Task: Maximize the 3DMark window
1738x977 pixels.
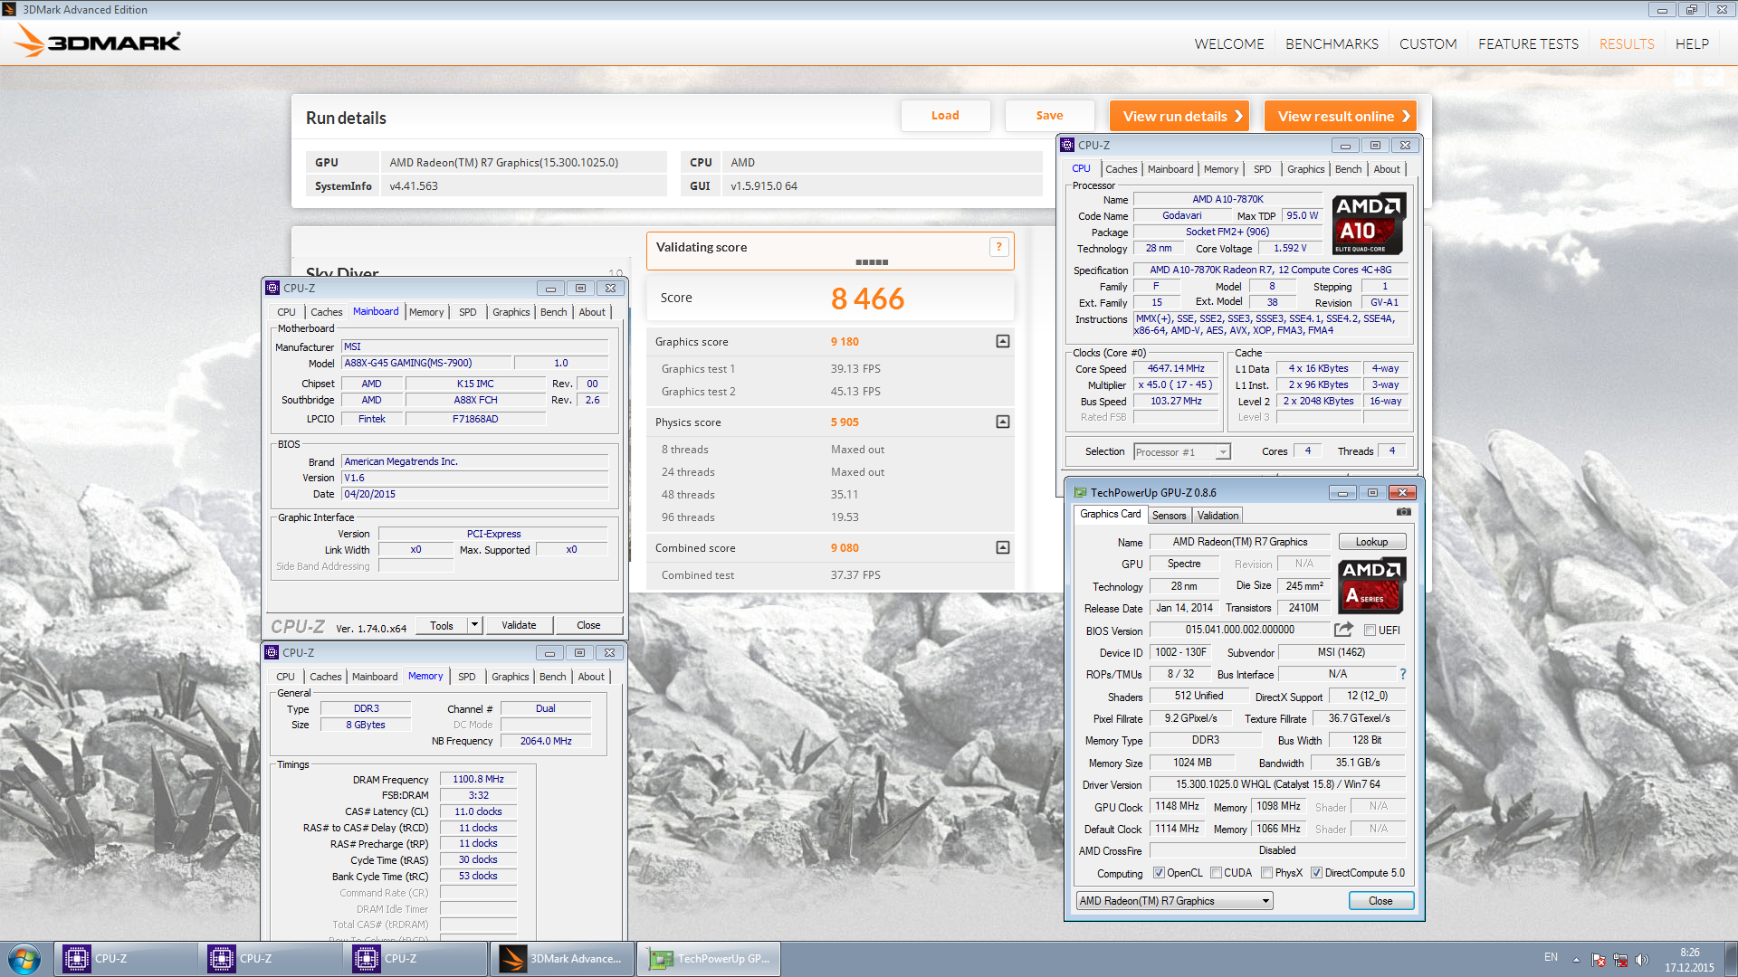Action: 1691,9
